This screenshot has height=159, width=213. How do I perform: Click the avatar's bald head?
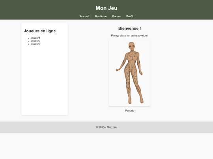pyautogui.click(x=131, y=45)
